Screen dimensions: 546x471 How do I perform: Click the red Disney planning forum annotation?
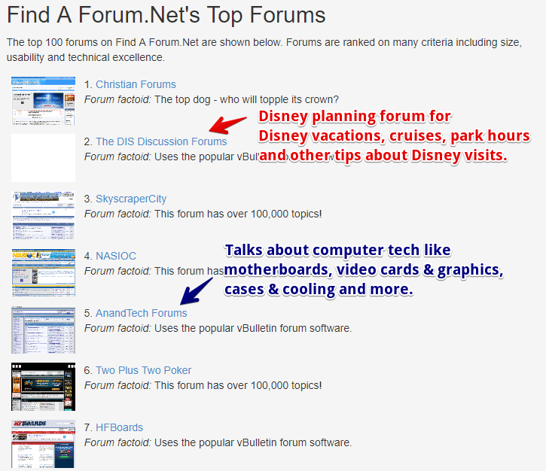(383, 136)
